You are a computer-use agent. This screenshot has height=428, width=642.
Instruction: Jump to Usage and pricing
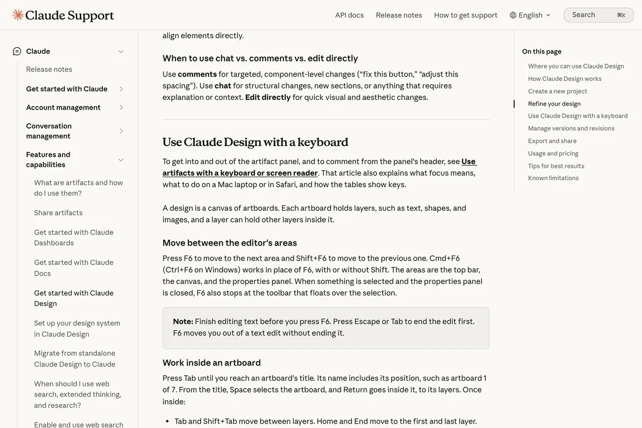pyautogui.click(x=553, y=154)
